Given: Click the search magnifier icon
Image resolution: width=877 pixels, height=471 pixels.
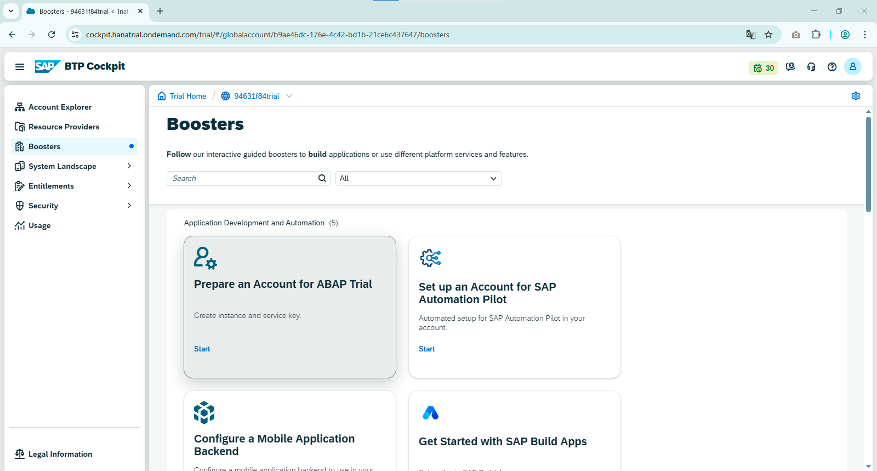Looking at the screenshot, I should click(x=322, y=178).
